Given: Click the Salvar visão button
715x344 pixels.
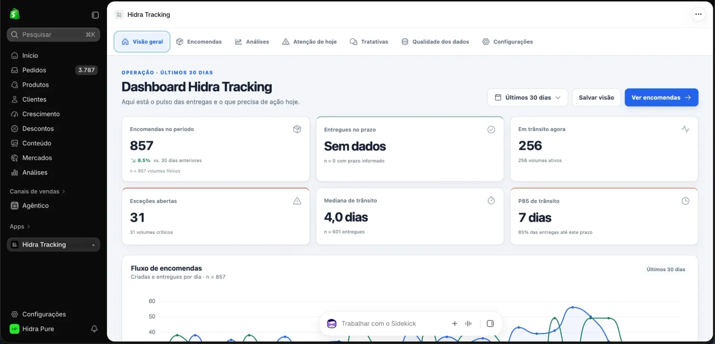Looking at the screenshot, I should tap(596, 97).
